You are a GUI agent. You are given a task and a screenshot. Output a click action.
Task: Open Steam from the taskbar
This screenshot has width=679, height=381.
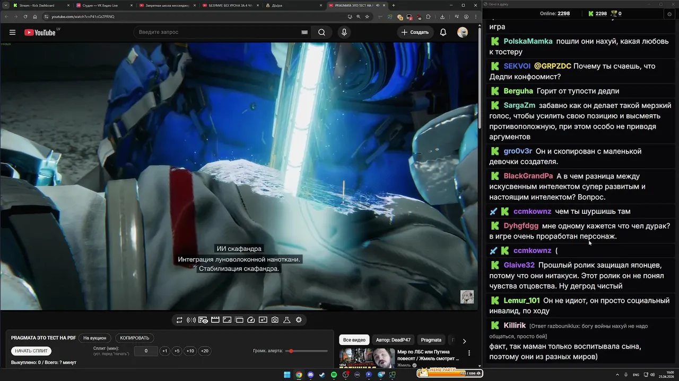pyautogui.click(x=322, y=375)
